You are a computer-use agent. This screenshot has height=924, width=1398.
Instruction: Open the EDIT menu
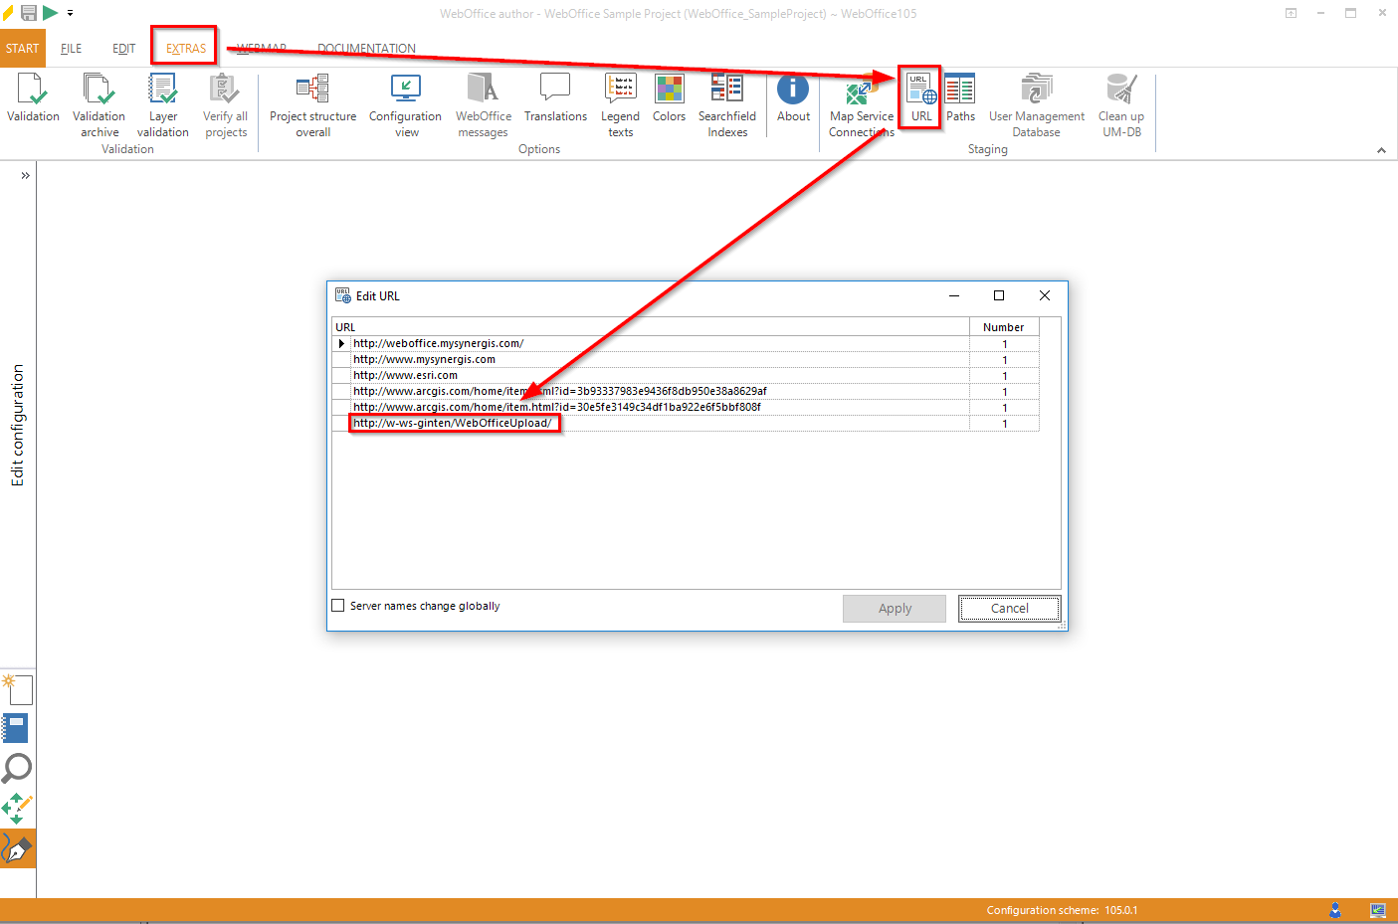tap(122, 48)
